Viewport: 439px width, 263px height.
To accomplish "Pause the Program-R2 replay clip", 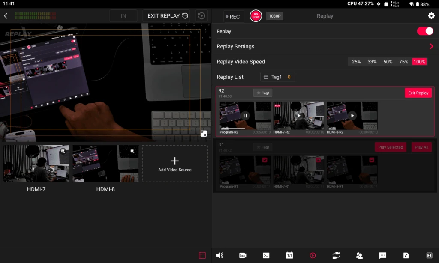I will pyautogui.click(x=245, y=115).
